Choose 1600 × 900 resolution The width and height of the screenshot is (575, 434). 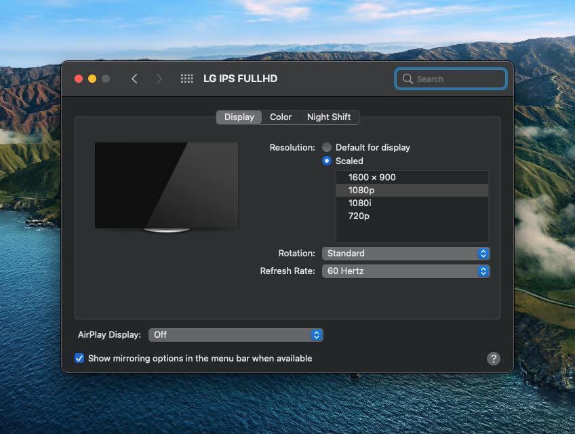point(412,177)
